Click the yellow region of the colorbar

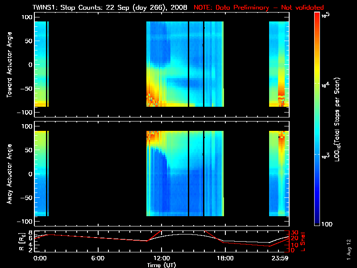(x=317, y=71)
